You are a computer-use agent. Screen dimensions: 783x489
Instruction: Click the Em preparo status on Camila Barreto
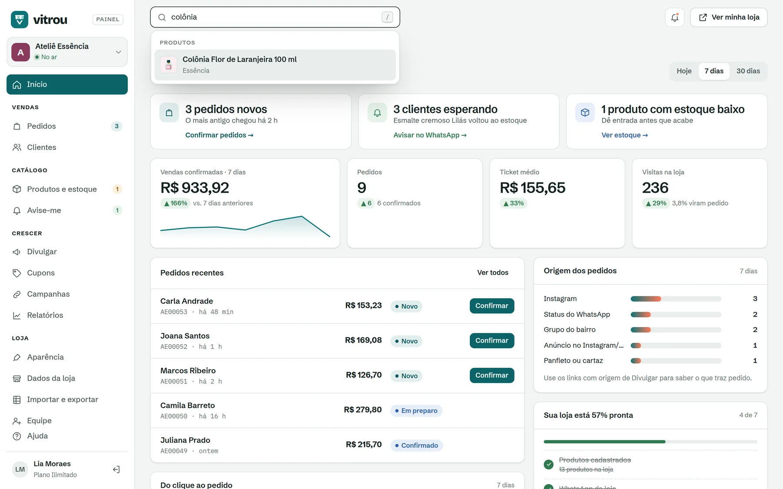tap(416, 411)
